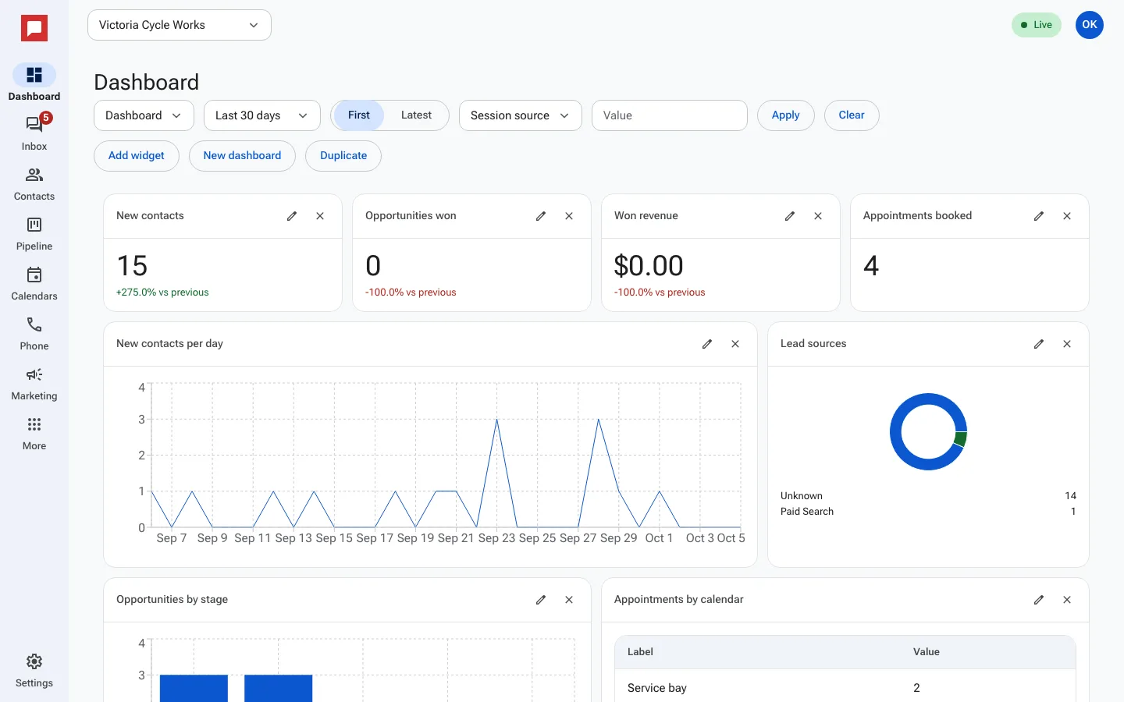
Task: Remove the New contacts widget
Action: [x=320, y=216]
